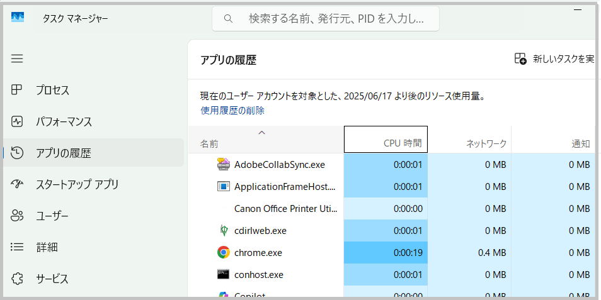The image size is (601, 300).
Task: Select the chrome.exe row name
Action: [x=258, y=253]
